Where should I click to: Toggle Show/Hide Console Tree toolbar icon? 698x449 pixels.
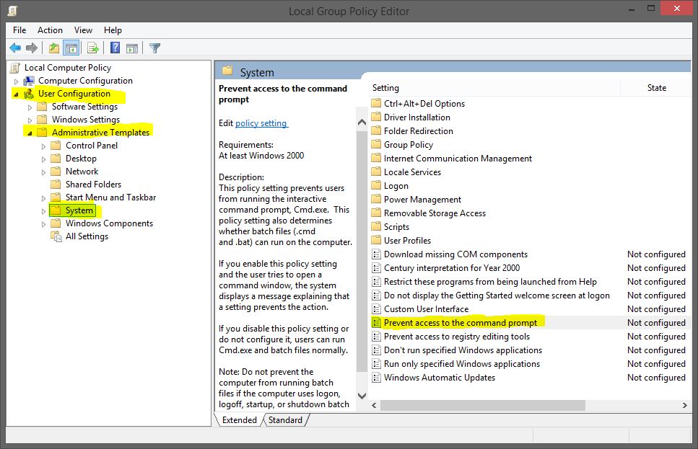coord(71,48)
